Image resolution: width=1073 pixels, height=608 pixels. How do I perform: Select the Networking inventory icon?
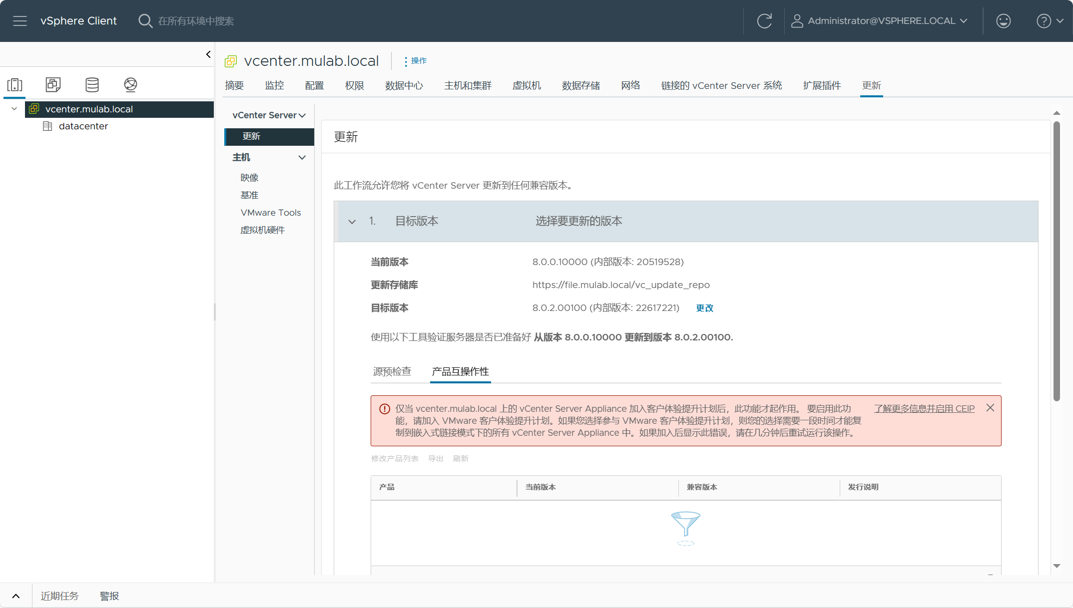tap(130, 85)
